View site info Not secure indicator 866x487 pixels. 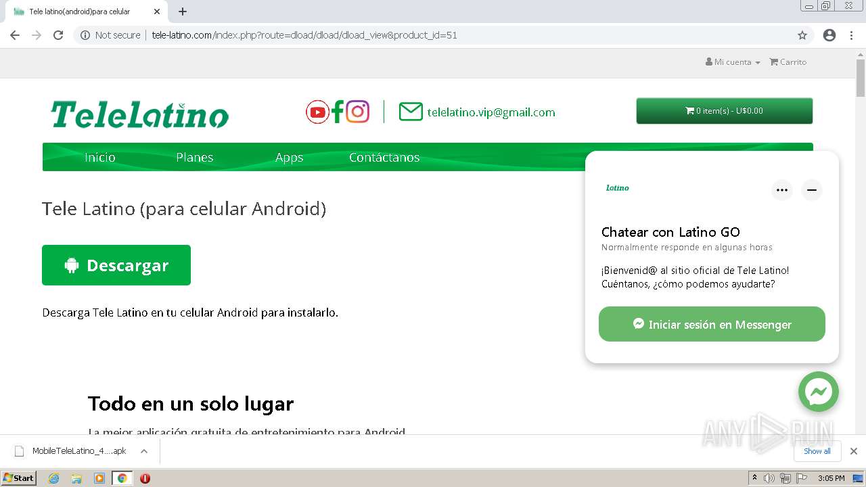coord(110,35)
